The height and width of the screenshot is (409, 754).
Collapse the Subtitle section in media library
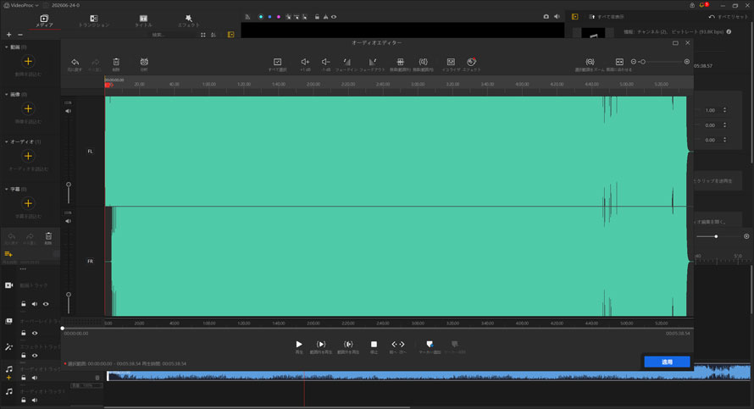click(6, 189)
